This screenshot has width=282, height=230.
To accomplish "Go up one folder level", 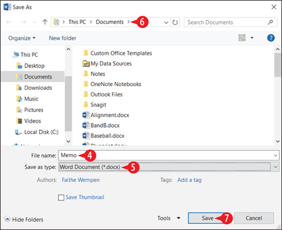I will (45, 22).
